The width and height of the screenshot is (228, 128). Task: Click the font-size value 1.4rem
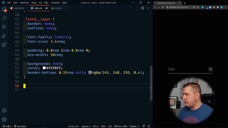(57, 42)
